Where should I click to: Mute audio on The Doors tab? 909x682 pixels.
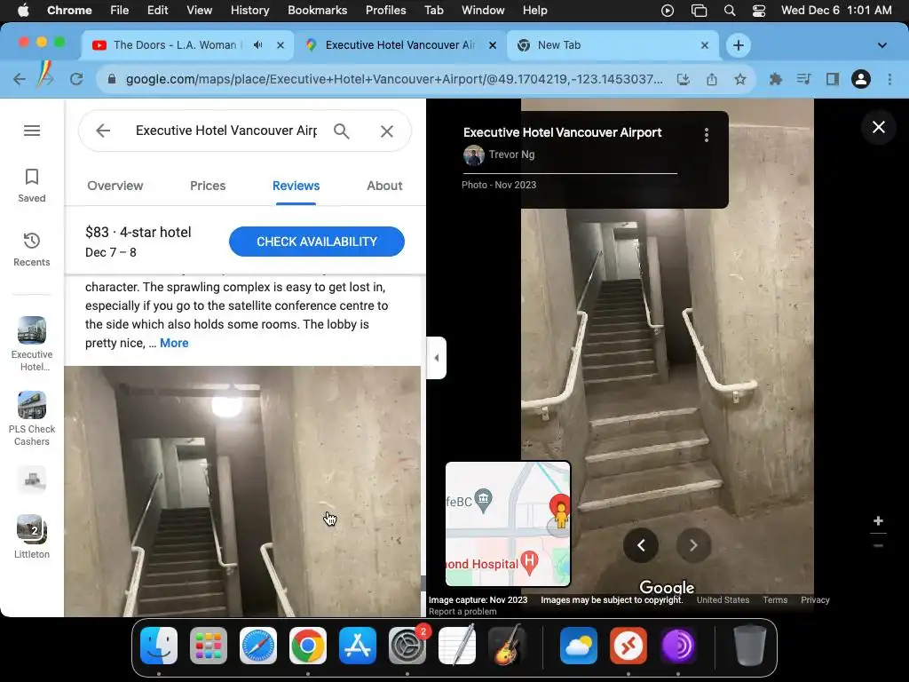coord(258,45)
